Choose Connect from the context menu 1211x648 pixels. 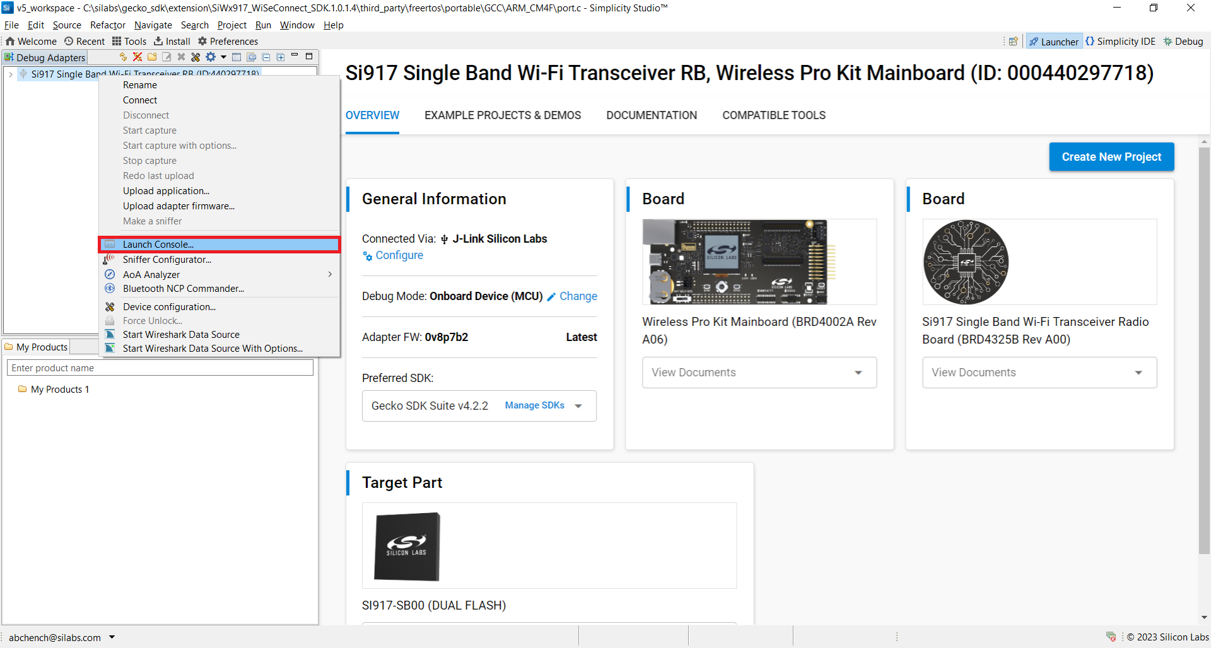pyautogui.click(x=140, y=100)
